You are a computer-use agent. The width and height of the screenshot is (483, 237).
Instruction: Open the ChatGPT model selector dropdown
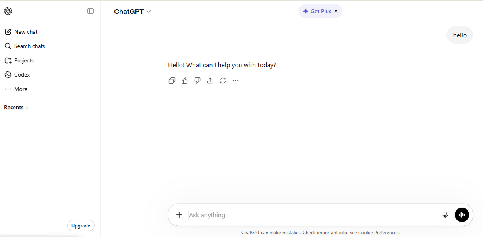click(x=132, y=12)
